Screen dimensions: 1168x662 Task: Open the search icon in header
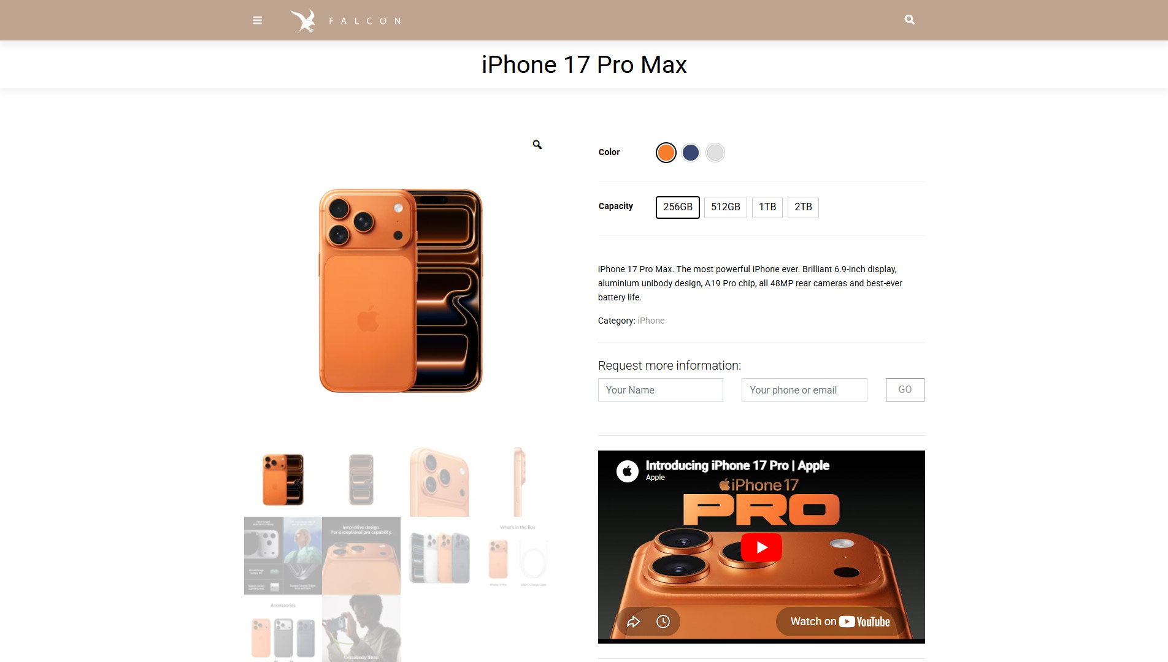[x=910, y=20]
